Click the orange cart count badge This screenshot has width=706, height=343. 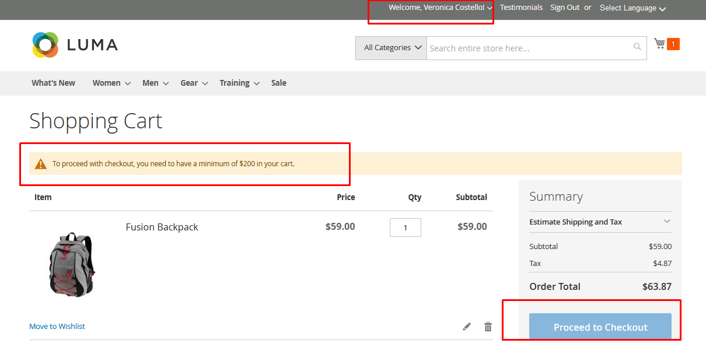[673, 43]
